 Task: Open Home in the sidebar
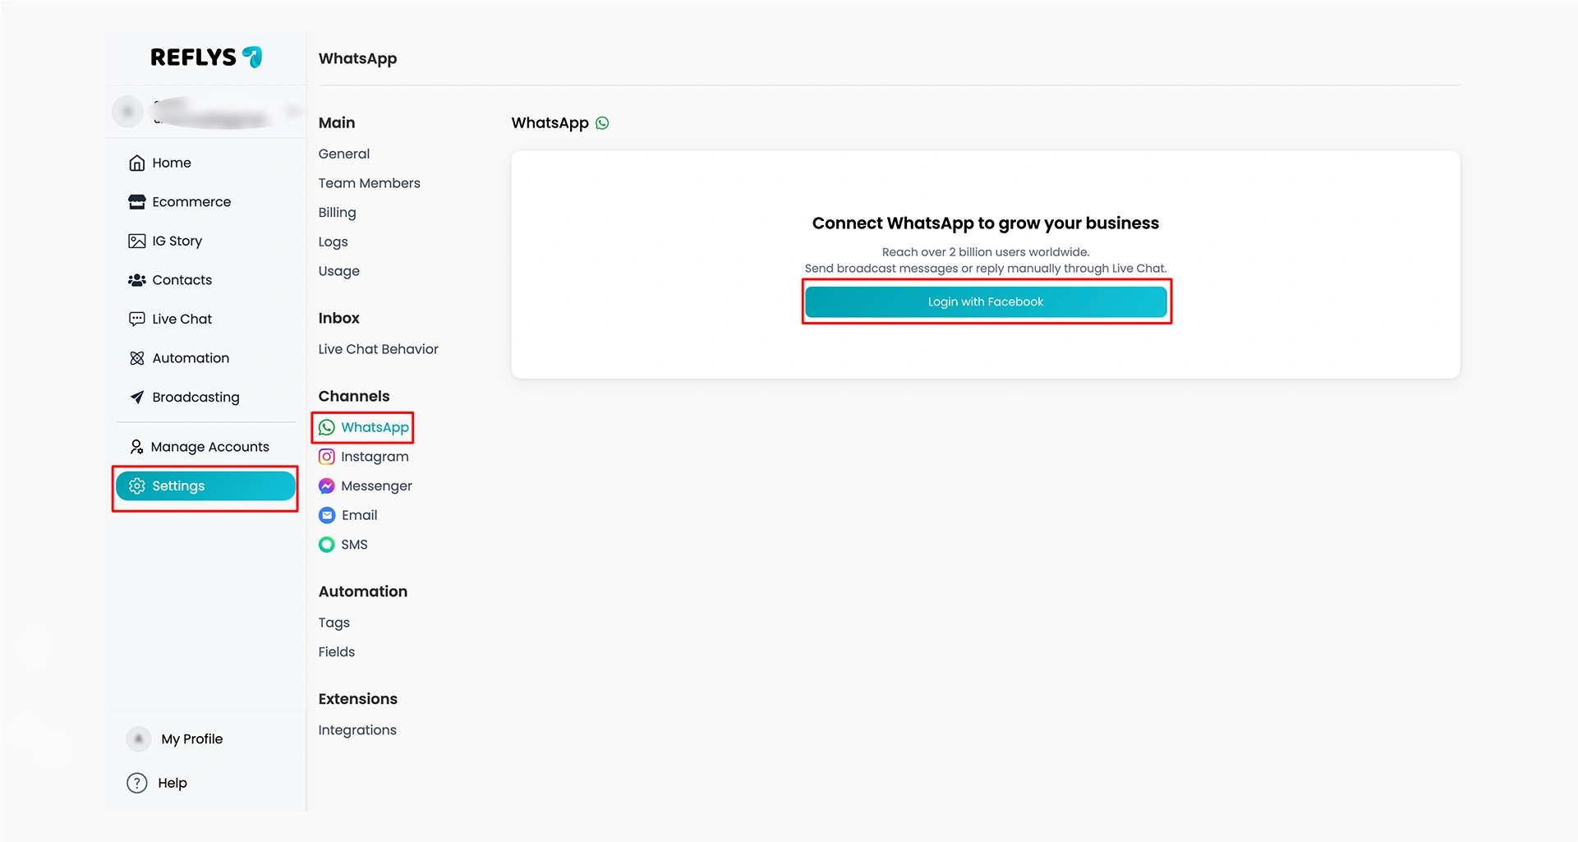(172, 163)
